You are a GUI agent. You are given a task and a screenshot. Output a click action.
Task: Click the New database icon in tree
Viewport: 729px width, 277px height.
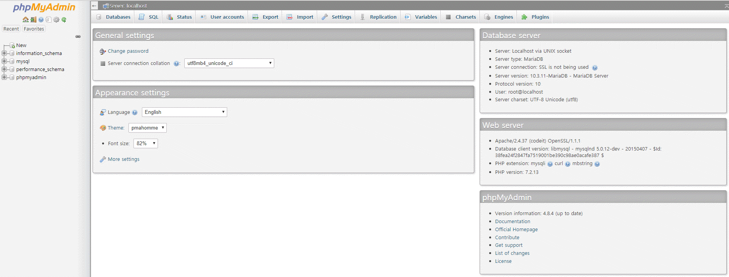[12, 45]
